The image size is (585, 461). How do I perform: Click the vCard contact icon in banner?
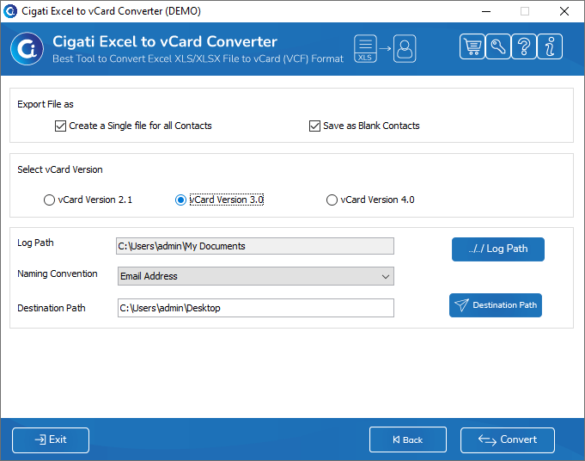click(405, 48)
